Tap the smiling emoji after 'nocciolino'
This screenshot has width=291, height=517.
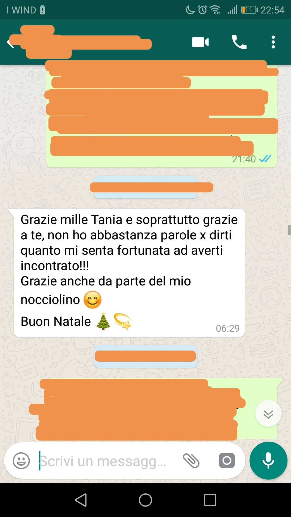click(x=92, y=300)
